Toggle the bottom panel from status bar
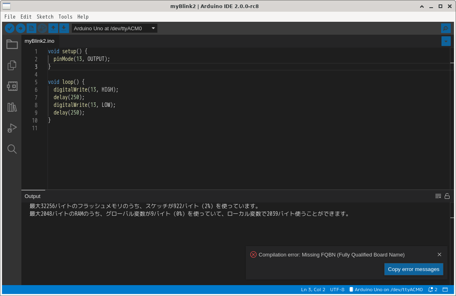This screenshot has height=296, width=456. tap(445, 290)
